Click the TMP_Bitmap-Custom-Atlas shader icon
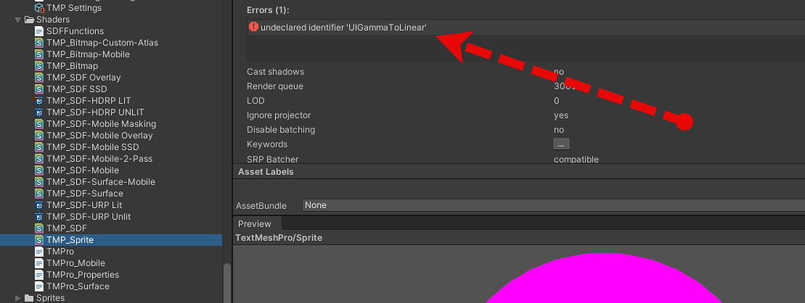Image resolution: width=805 pixels, height=303 pixels. 39,42
